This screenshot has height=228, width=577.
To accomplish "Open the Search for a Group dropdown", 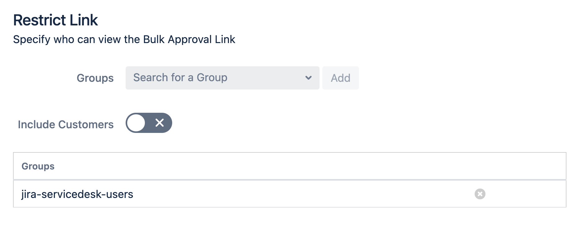I will click(x=222, y=78).
